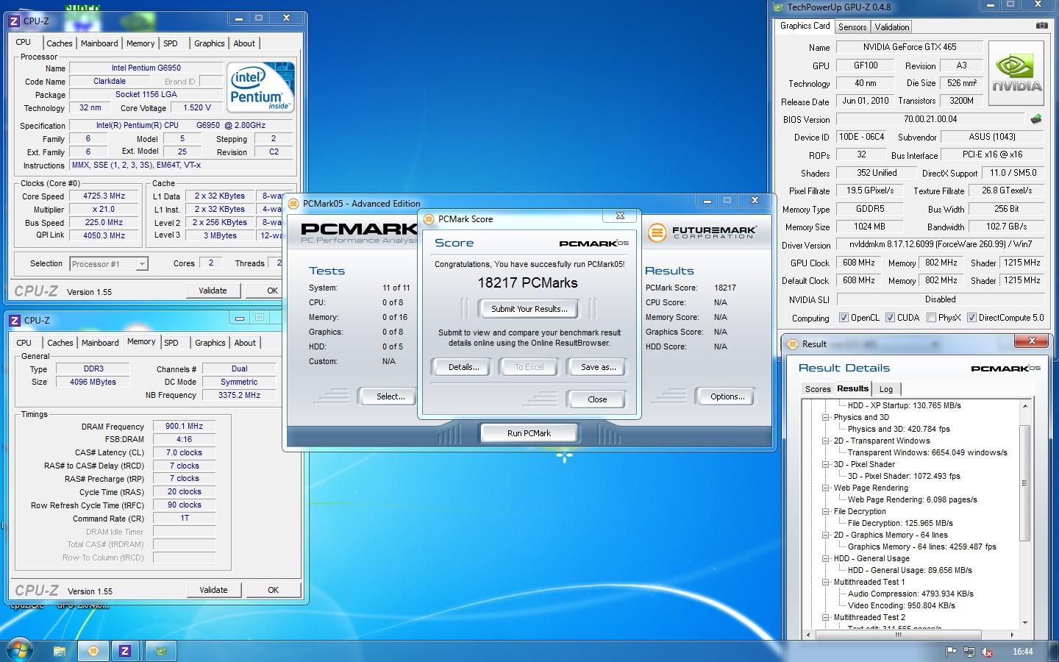1059x662 pixels.
Task: Close the Result window with red X
Action: tap(1031, 341)
